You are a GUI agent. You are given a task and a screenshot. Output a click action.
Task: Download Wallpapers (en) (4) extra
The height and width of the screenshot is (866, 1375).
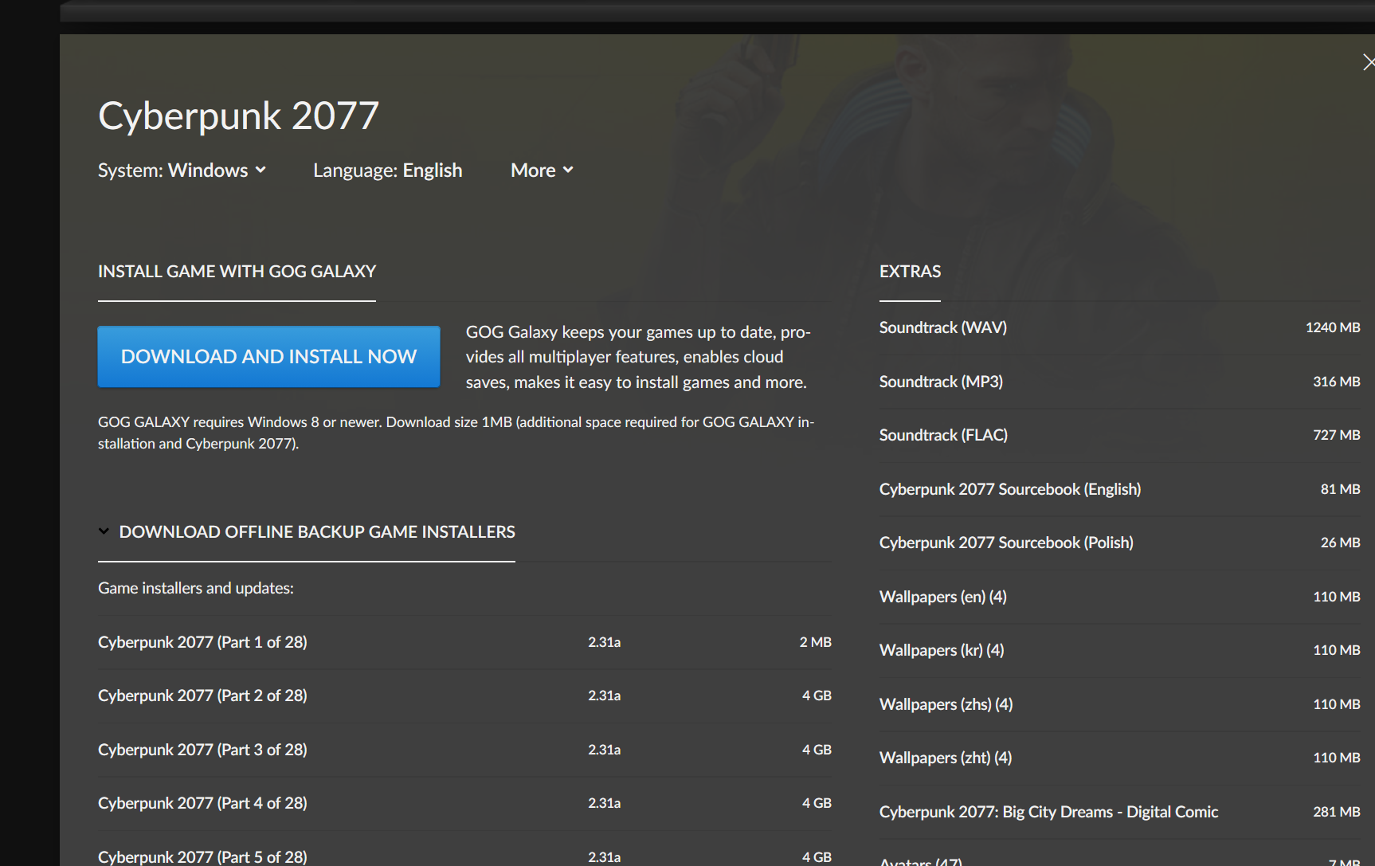tap(1119, 597)
